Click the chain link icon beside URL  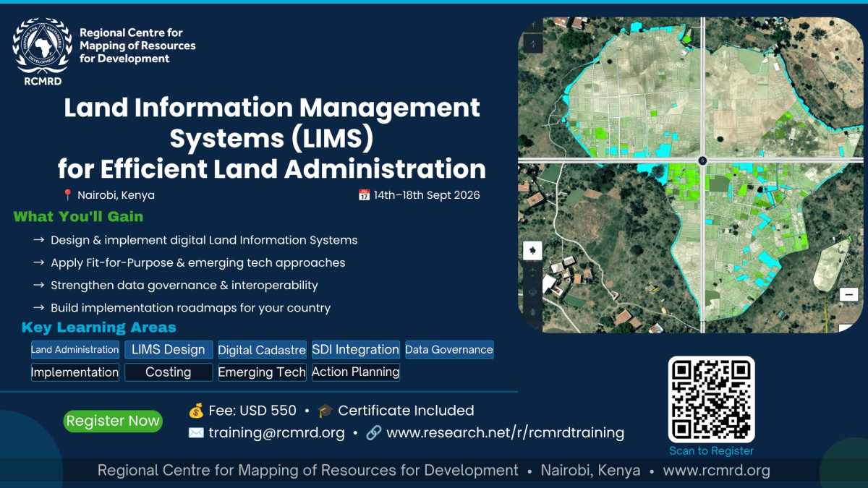[x=374, y=433]
